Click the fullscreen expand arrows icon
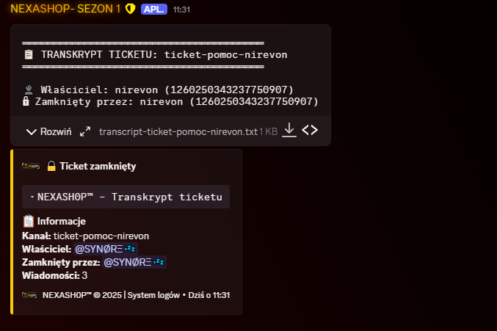The image size is (497, 331). pos(85,131)
